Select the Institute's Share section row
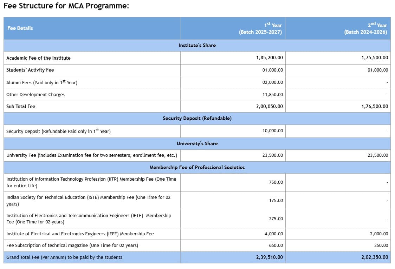Screen dimensions: 395x269 click(x=197, y=45)
